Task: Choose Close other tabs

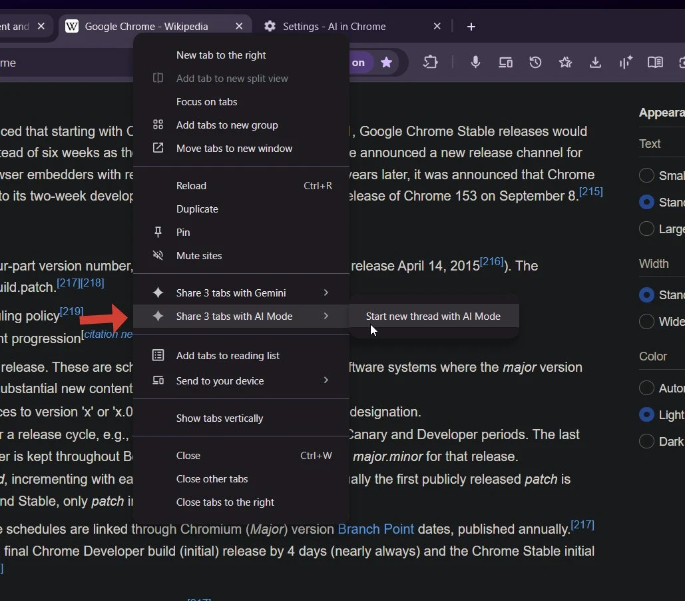Action: pyautogui.click(x=241, y=478)
